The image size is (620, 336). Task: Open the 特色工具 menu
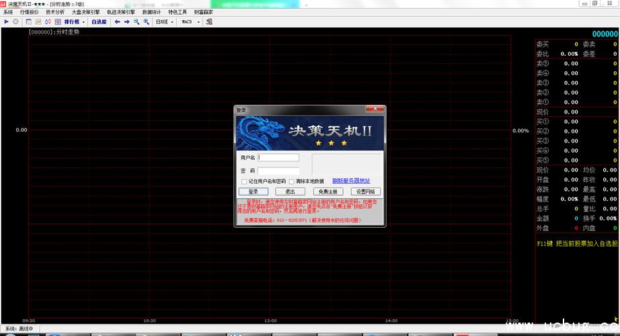point(178,12)
